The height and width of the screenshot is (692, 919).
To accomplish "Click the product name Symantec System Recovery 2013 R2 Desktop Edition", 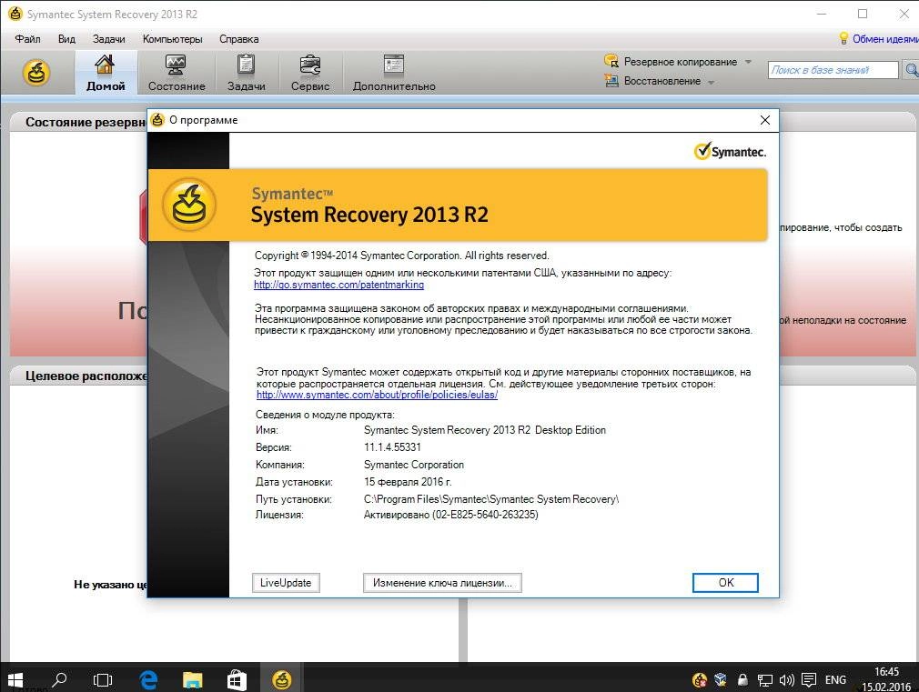I will pos(485,430).
